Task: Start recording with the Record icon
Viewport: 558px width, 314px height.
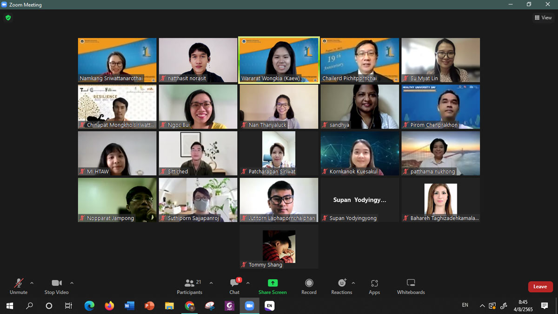Action: pos(309,286)
